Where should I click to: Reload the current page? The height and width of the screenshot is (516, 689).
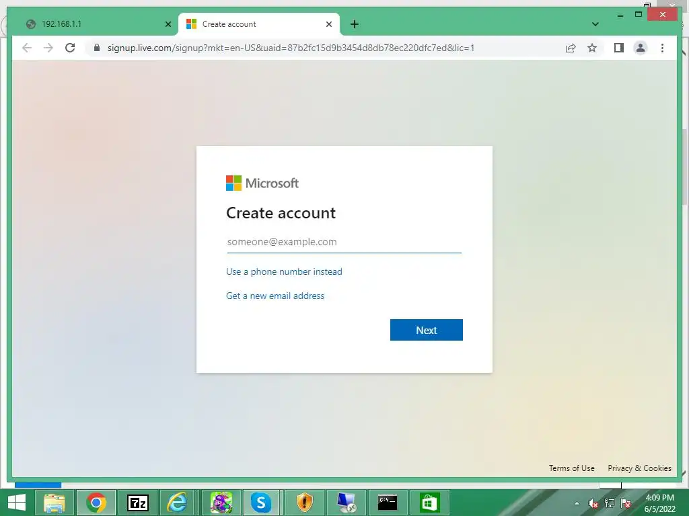coord(70,48)
